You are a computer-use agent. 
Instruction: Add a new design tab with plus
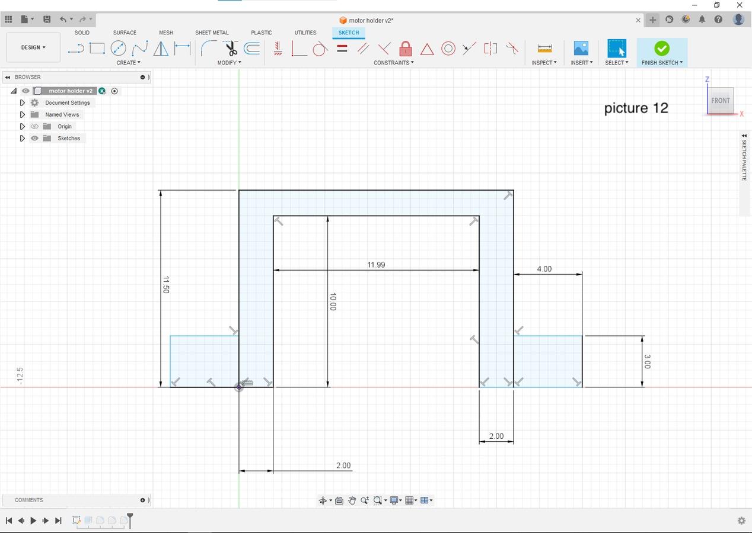(652, 20)
